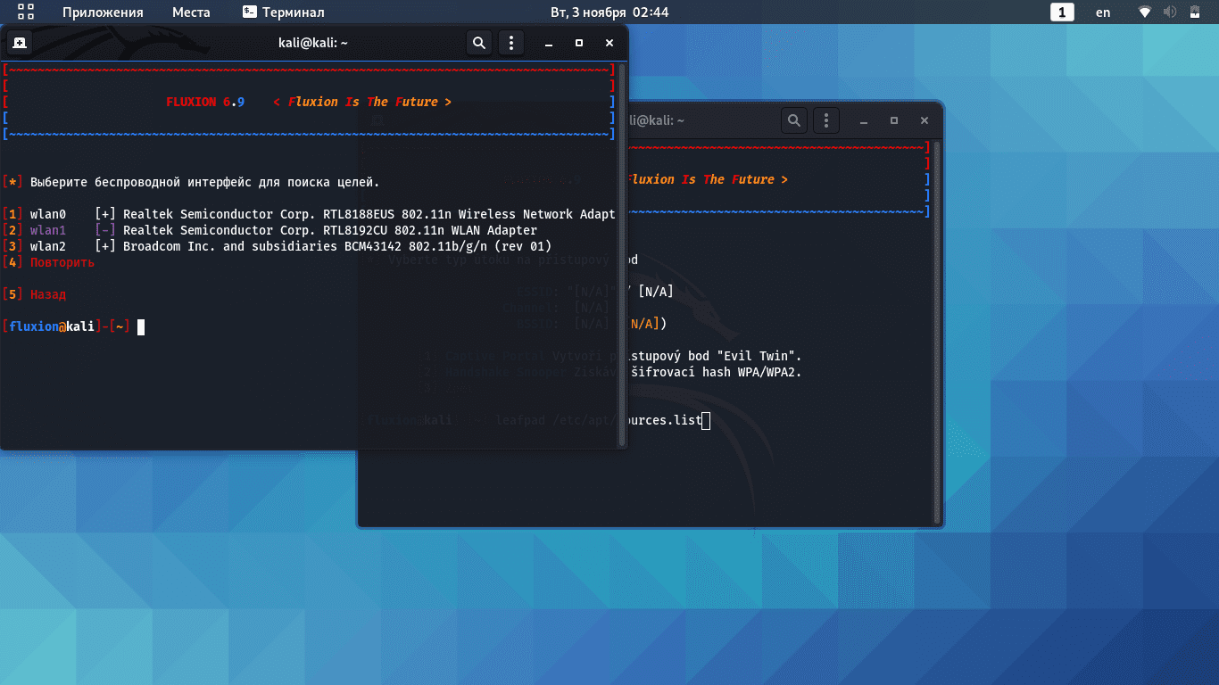This screenshot has width=1219, height=685.
Task: Close the front kali@kali terminal
Action: point(609,43)
